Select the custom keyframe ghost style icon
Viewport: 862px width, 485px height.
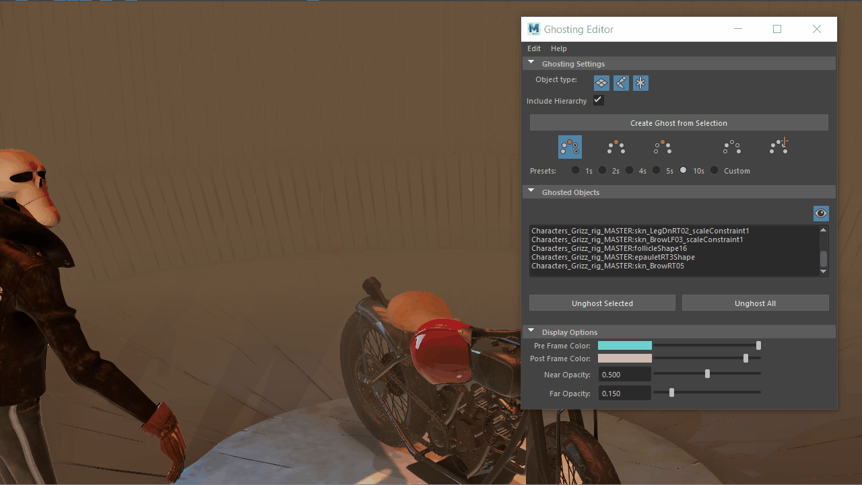[778, 145]
